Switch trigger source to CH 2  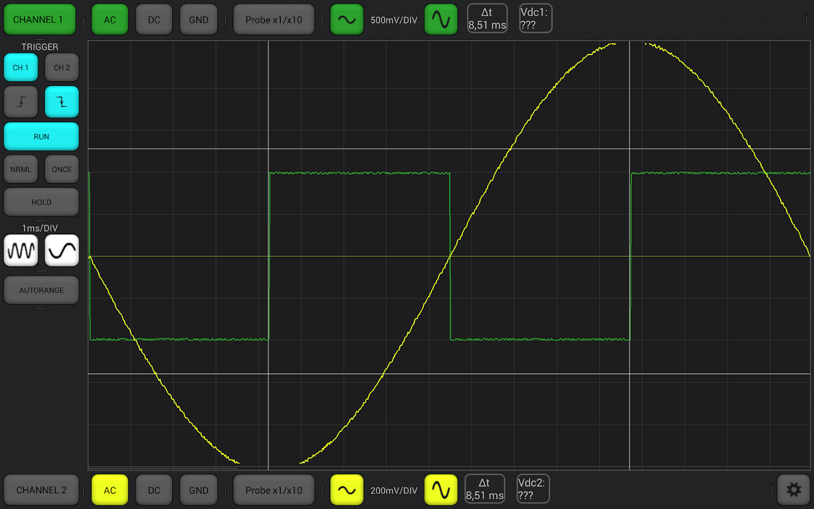coord(61,67)
